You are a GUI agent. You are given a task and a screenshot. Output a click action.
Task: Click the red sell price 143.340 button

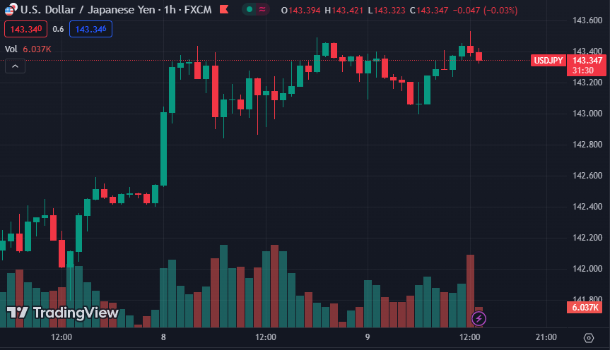(x=25, y=29)
